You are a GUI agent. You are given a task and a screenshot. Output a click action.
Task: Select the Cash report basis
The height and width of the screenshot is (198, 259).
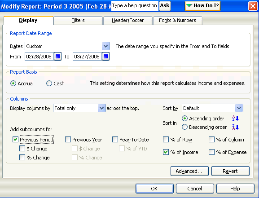click(x=49, y=84)
